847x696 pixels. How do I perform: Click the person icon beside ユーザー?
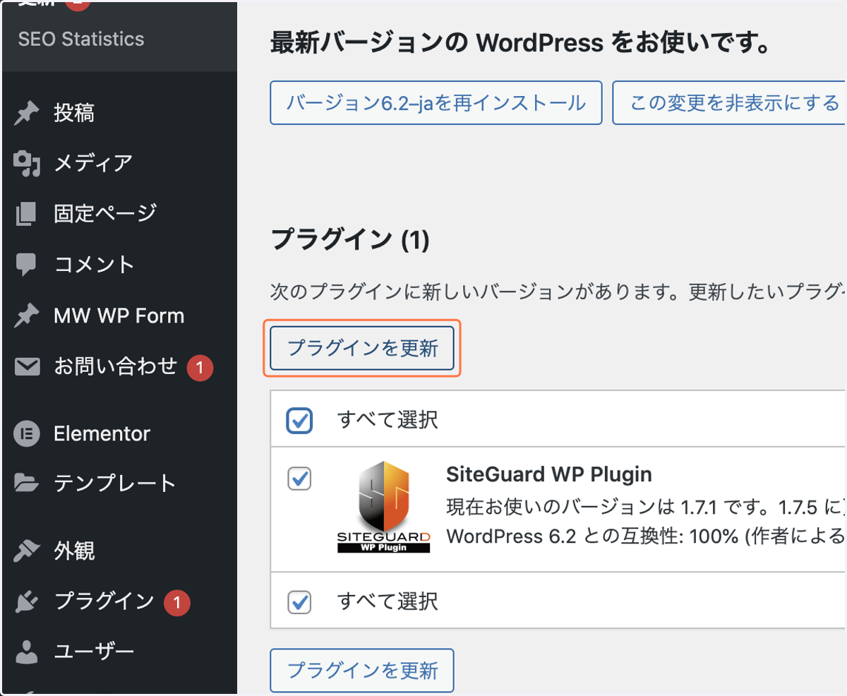[27, 651]
